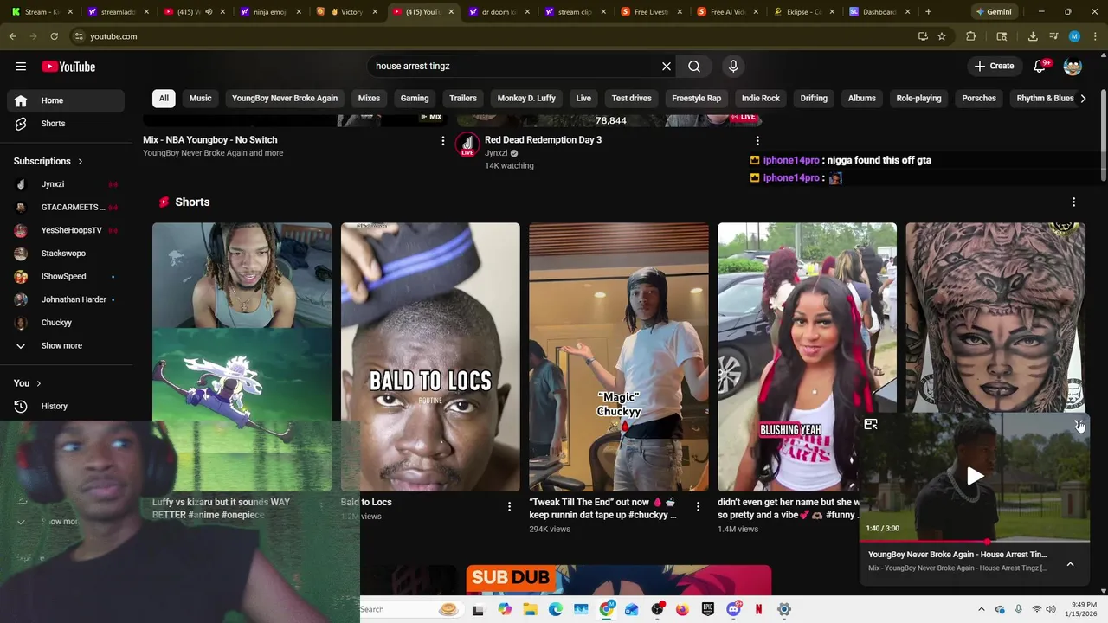Expand the miniplayer to full view
Viewport: 1108px width, 623px height.
[x=871, y=424]
